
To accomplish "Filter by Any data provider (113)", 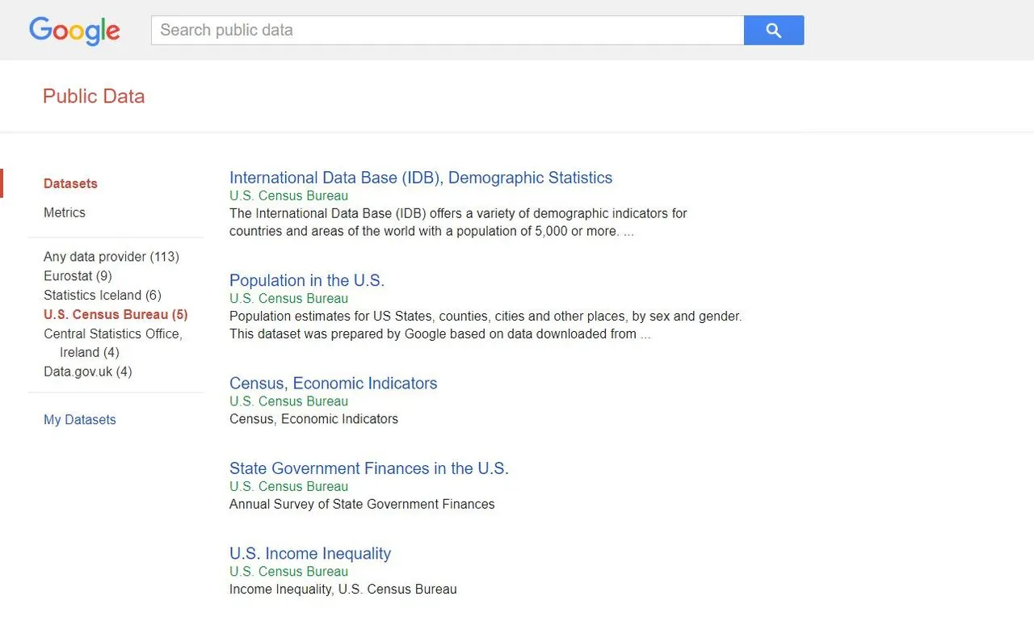I will (x=111, y=257).
